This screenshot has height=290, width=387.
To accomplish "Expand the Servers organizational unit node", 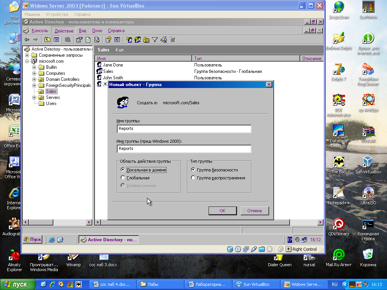I will [x=34, y=97].
